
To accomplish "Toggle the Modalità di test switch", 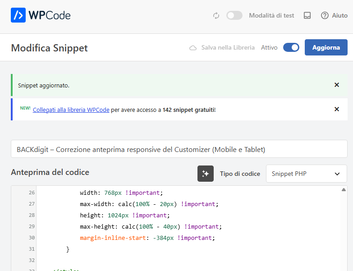I will point(234,15).
